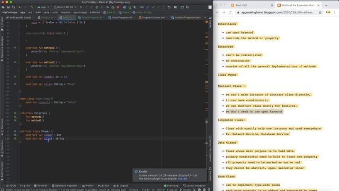Switch to the fragment_home.xml editor tab
Viewport: 339px width, 191px height.
pos(153,18)
